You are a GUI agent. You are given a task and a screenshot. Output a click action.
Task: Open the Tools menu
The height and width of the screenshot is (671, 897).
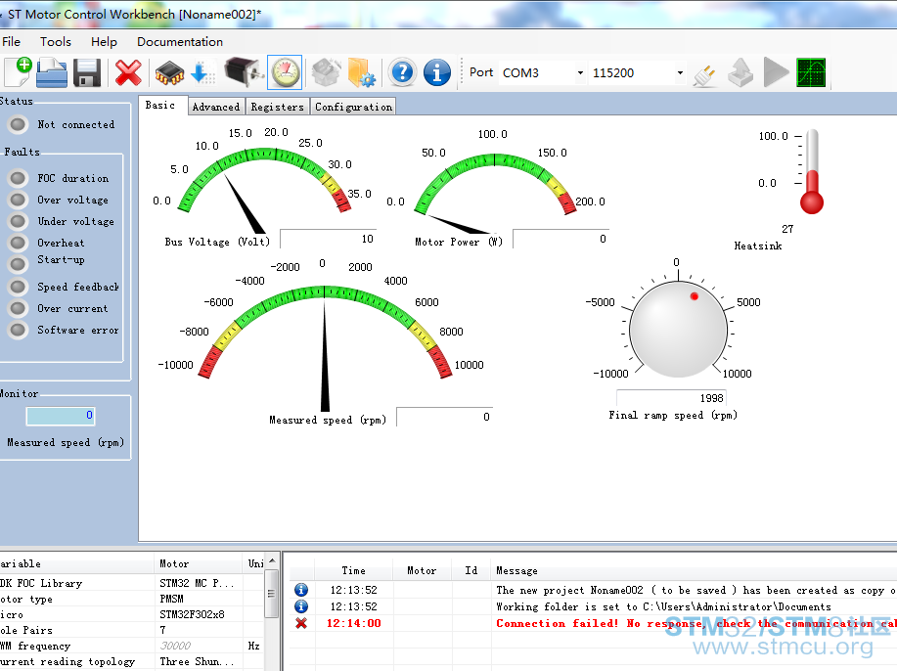pos(56,42)
